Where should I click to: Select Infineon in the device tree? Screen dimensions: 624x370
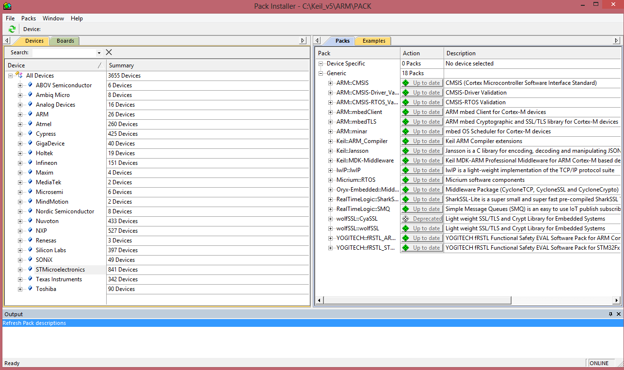click(47, 163)
